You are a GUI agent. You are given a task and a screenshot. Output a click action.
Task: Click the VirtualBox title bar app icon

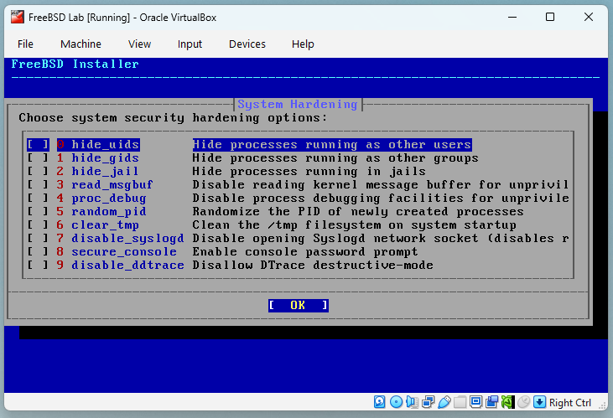tap(18, 18)
